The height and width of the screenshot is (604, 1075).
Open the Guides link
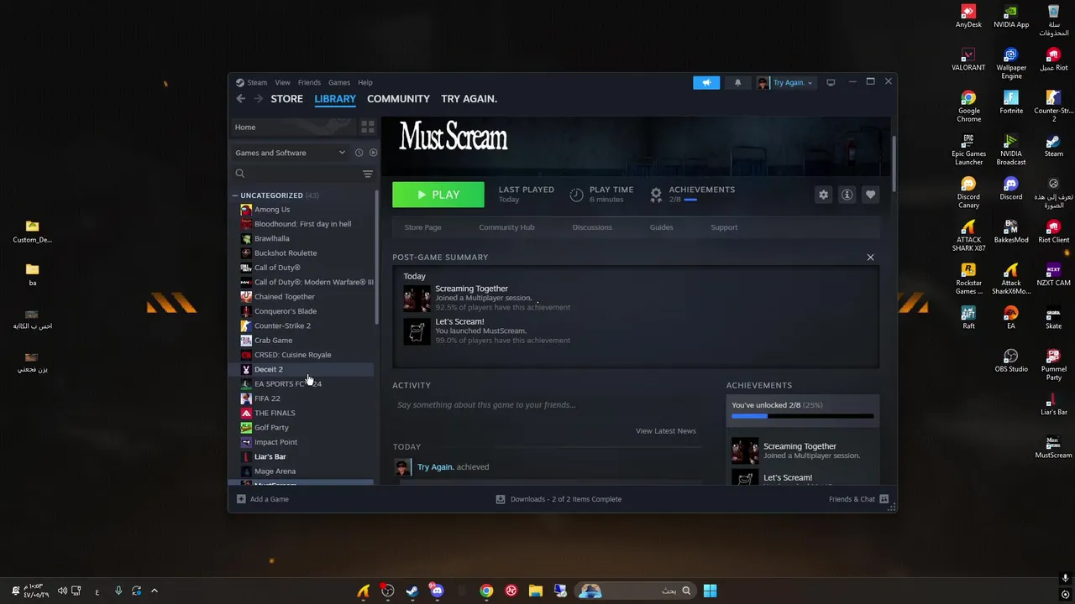[661, 227]
